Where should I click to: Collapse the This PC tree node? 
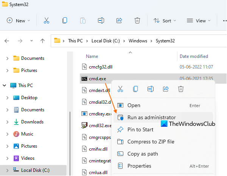4,86
